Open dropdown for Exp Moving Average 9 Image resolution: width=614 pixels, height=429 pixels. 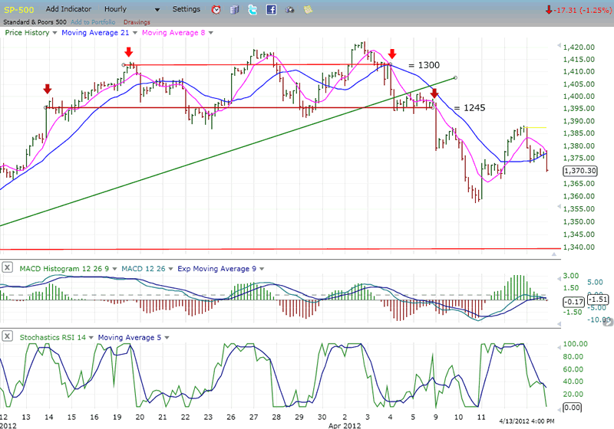(x=261, y=268)
